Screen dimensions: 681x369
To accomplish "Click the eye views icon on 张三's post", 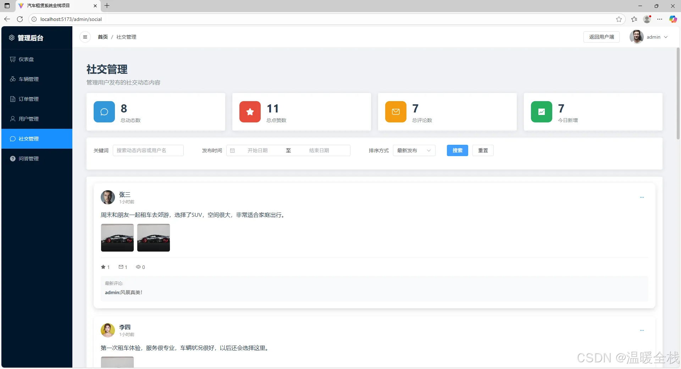I will point(138,267).
